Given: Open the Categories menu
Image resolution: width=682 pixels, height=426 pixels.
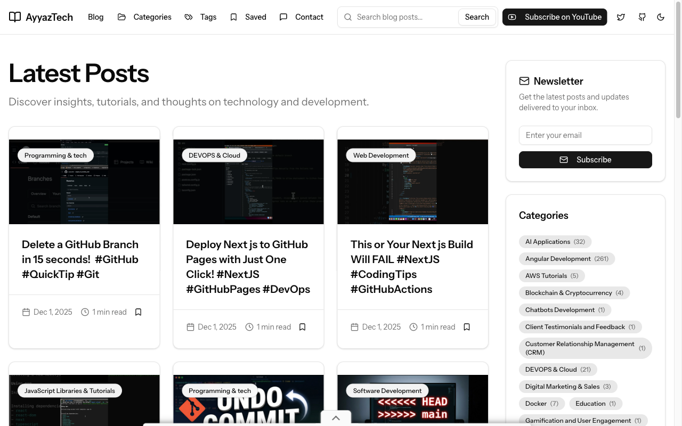Looking at the screenshot, I should (152, 17).
